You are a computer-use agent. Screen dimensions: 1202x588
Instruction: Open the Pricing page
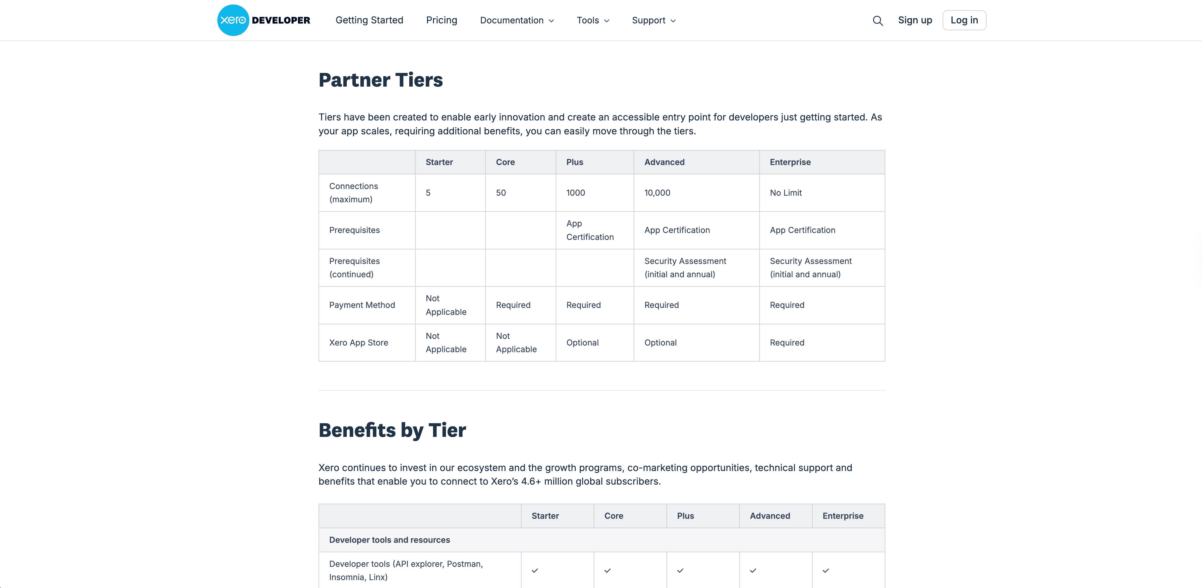pyautogui.click(x=441, y=21)
